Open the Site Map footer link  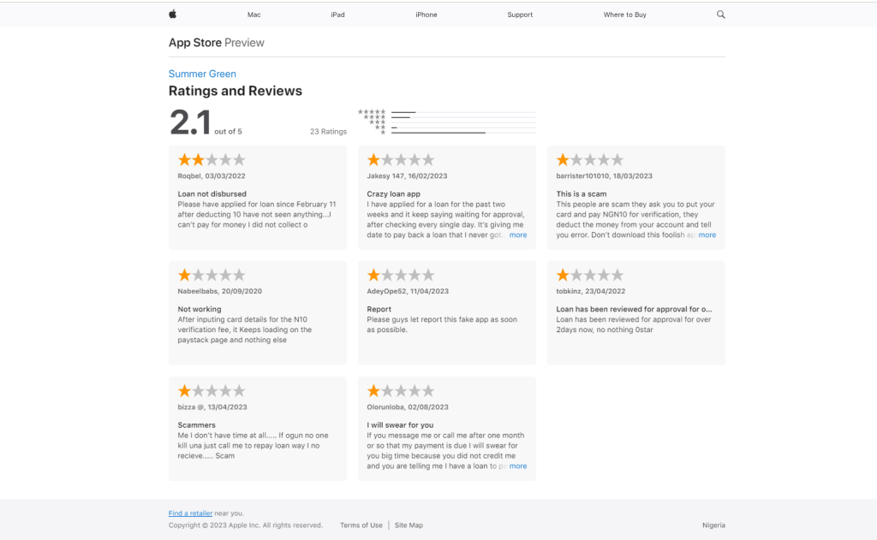409,525
